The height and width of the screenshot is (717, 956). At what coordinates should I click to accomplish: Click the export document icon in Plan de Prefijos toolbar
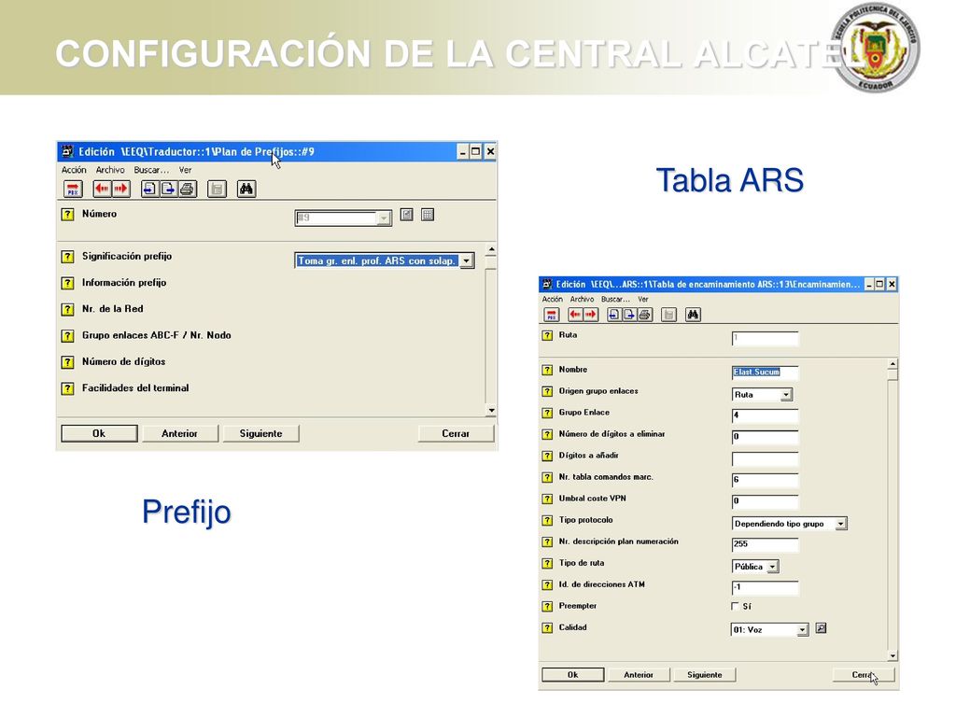point(168,189)
